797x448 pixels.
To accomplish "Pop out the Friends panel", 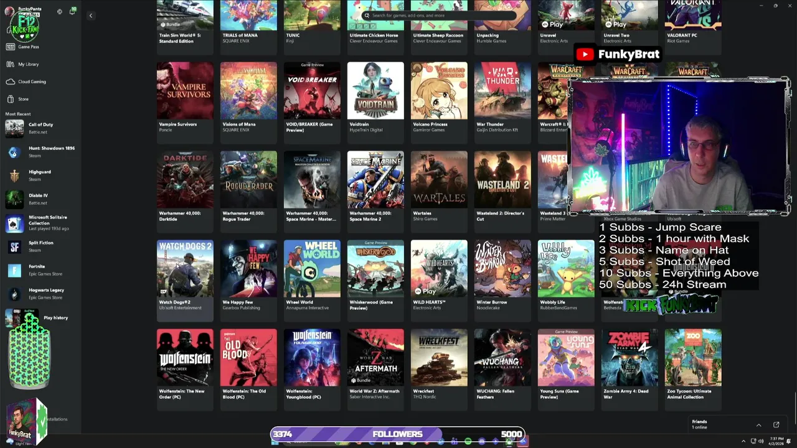I will 776,425.
